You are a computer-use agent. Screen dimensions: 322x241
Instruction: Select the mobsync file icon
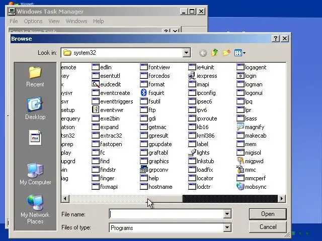coord(240,187)
